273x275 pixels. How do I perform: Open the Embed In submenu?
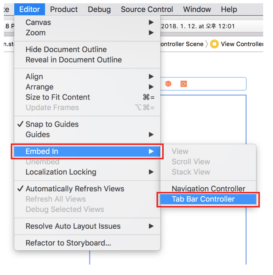pos(87,151)
